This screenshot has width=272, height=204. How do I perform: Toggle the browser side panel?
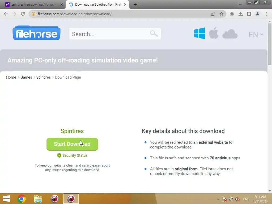(x=249, y=14)
